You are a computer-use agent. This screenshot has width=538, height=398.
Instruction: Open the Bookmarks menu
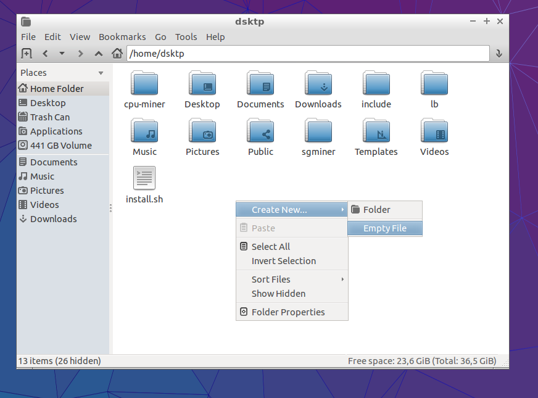[x=122, y=37]
